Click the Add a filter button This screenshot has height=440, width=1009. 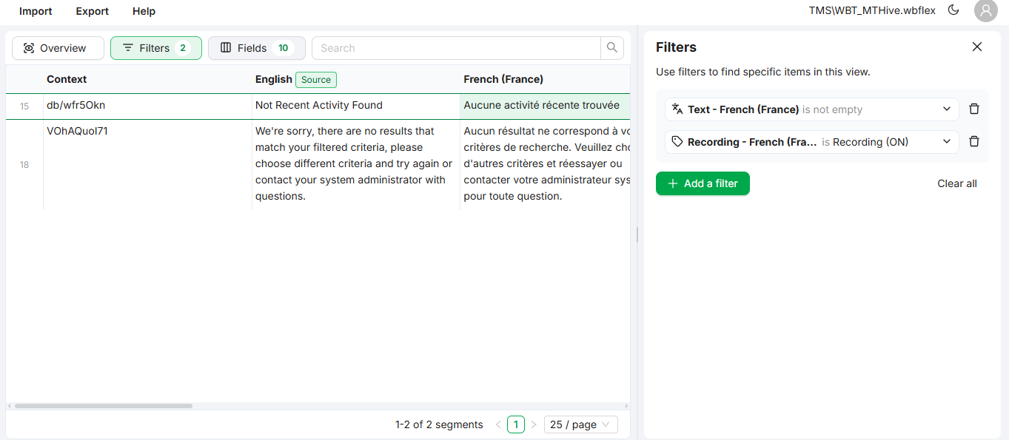[x=703, y=183]
